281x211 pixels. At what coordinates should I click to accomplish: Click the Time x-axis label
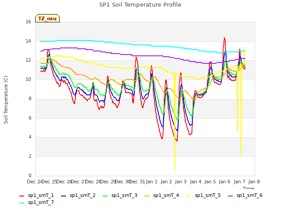[249, 188]
